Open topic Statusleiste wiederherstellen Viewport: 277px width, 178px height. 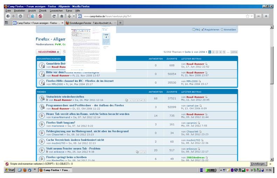pos(65,97)
